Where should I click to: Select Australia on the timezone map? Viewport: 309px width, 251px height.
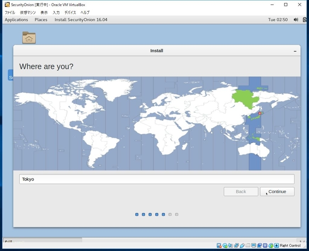pos(253,150)
